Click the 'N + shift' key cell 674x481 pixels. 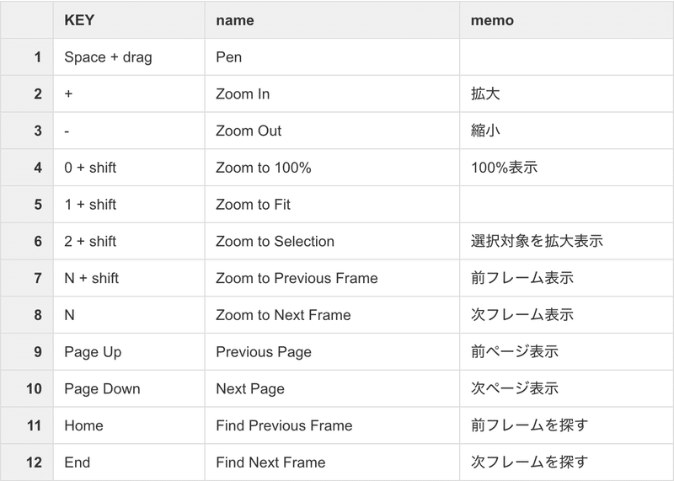(x=129, y=278)
